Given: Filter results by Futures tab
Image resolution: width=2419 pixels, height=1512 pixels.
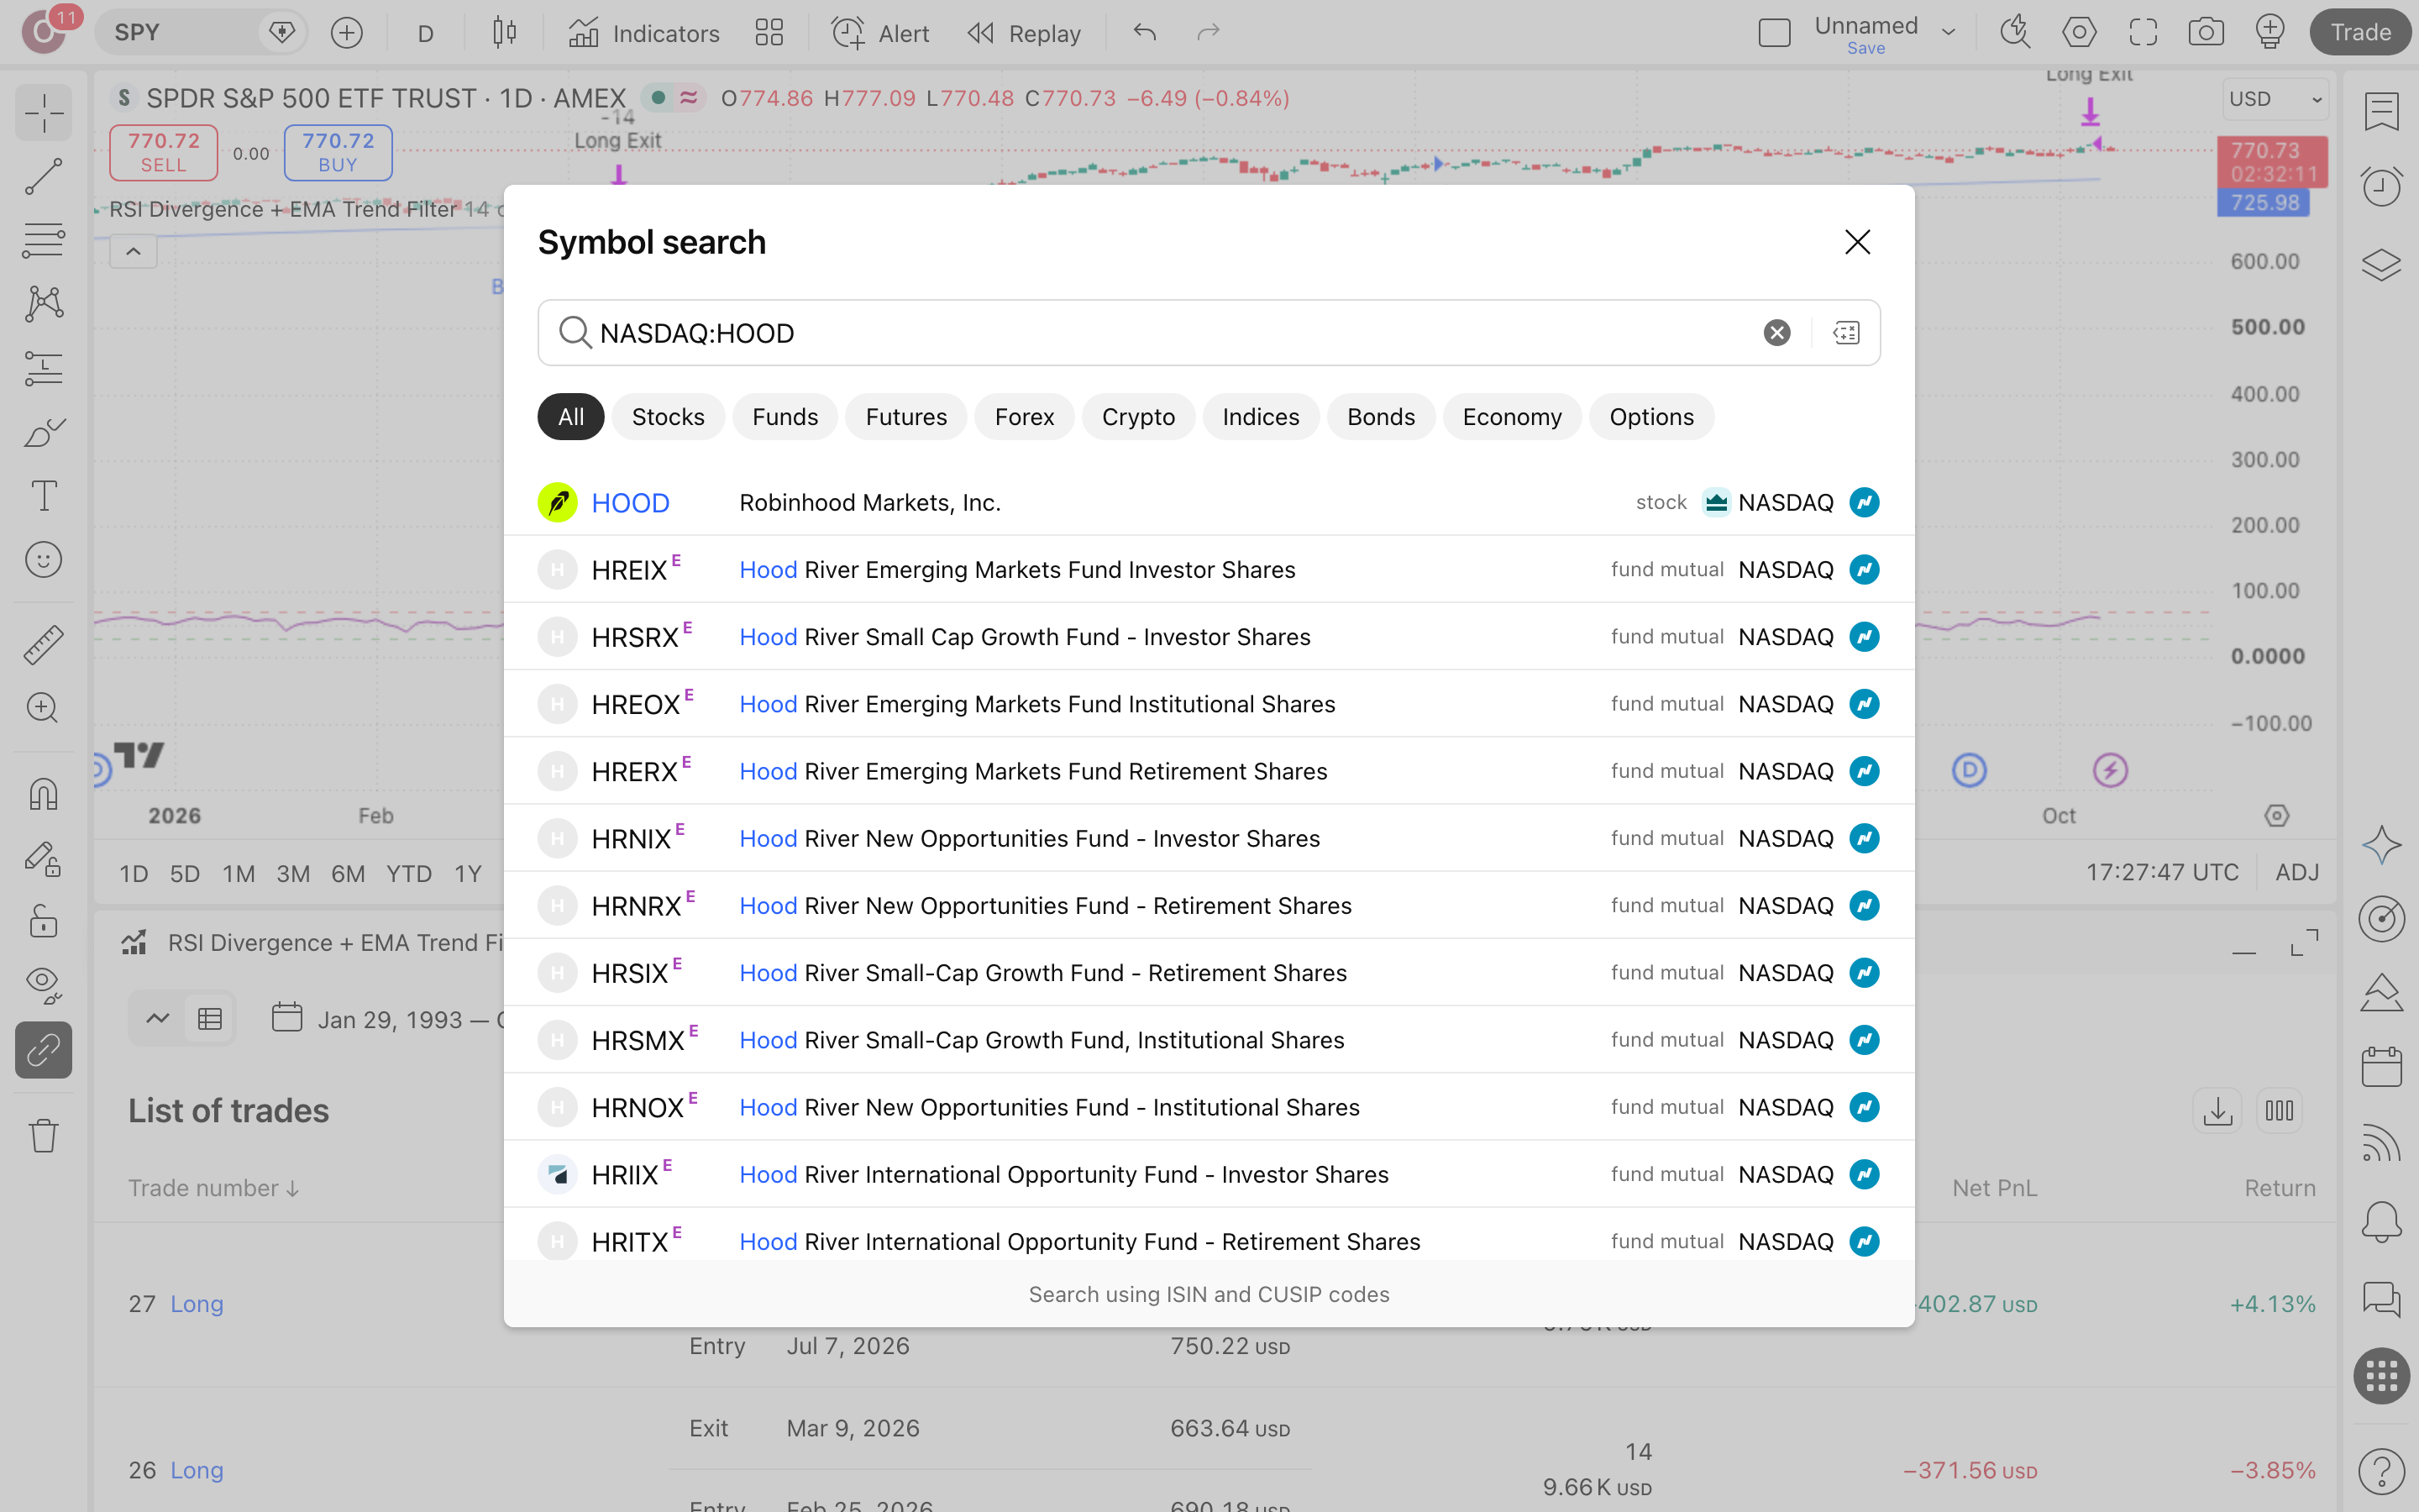Looking at the screenshot, I should 905,417.
